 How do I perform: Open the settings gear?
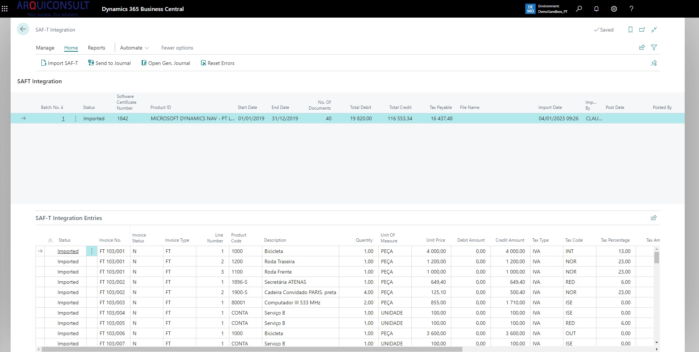pos(614,9)
